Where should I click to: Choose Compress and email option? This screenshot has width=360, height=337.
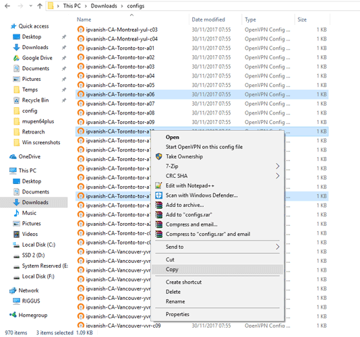pyautogui.click(x=191, y=224)
